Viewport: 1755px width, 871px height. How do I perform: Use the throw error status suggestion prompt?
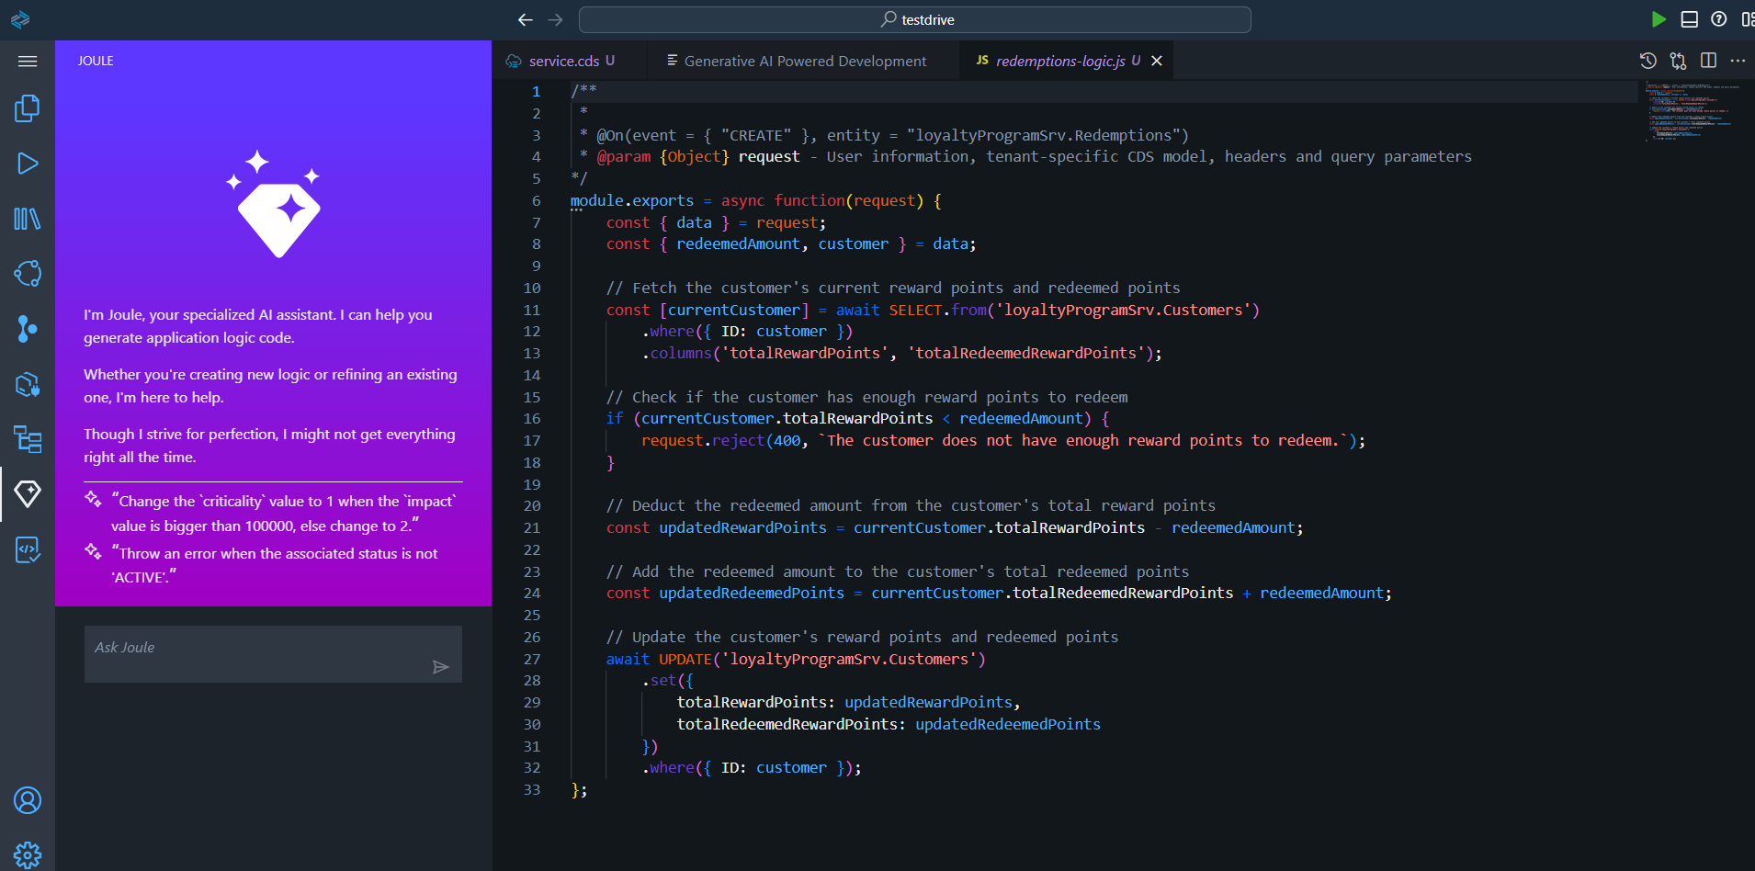(x=273, y=565)
